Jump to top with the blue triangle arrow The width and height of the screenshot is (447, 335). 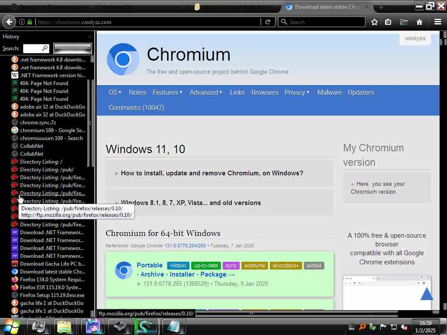tap(427, 294)
